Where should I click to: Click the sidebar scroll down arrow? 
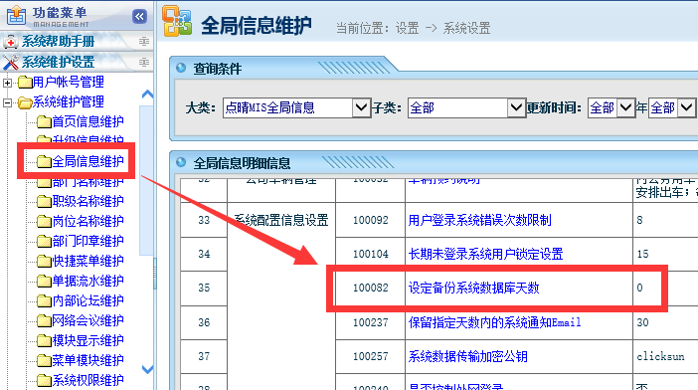point(147,369)
